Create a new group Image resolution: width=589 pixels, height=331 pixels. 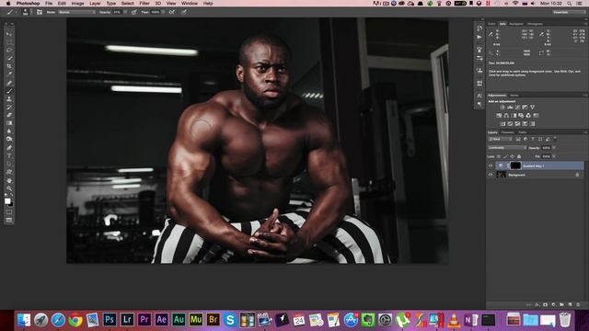pos(562,304)
